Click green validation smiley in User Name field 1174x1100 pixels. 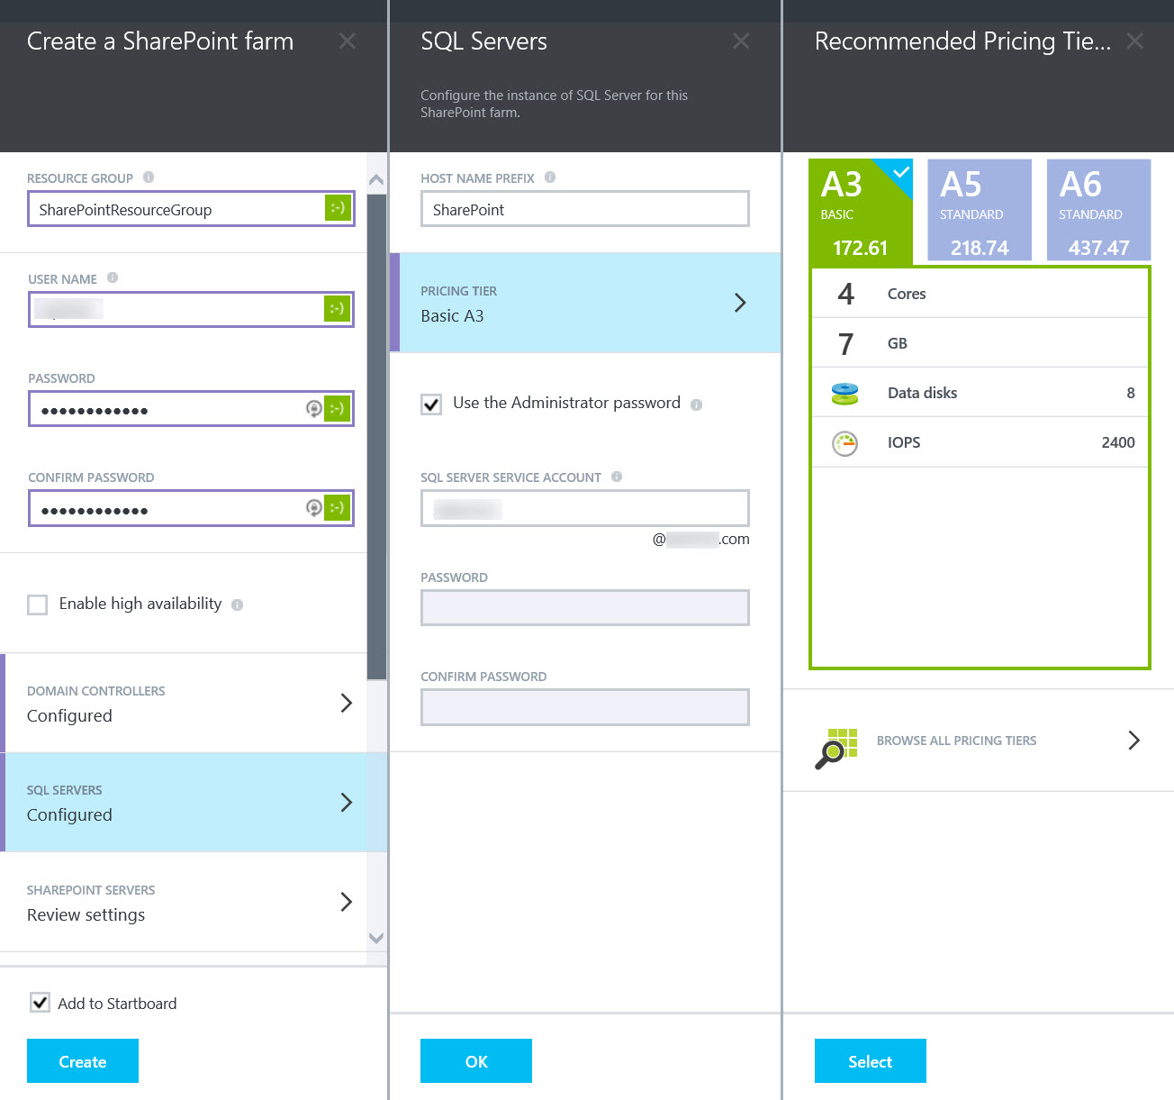point(337,308)
